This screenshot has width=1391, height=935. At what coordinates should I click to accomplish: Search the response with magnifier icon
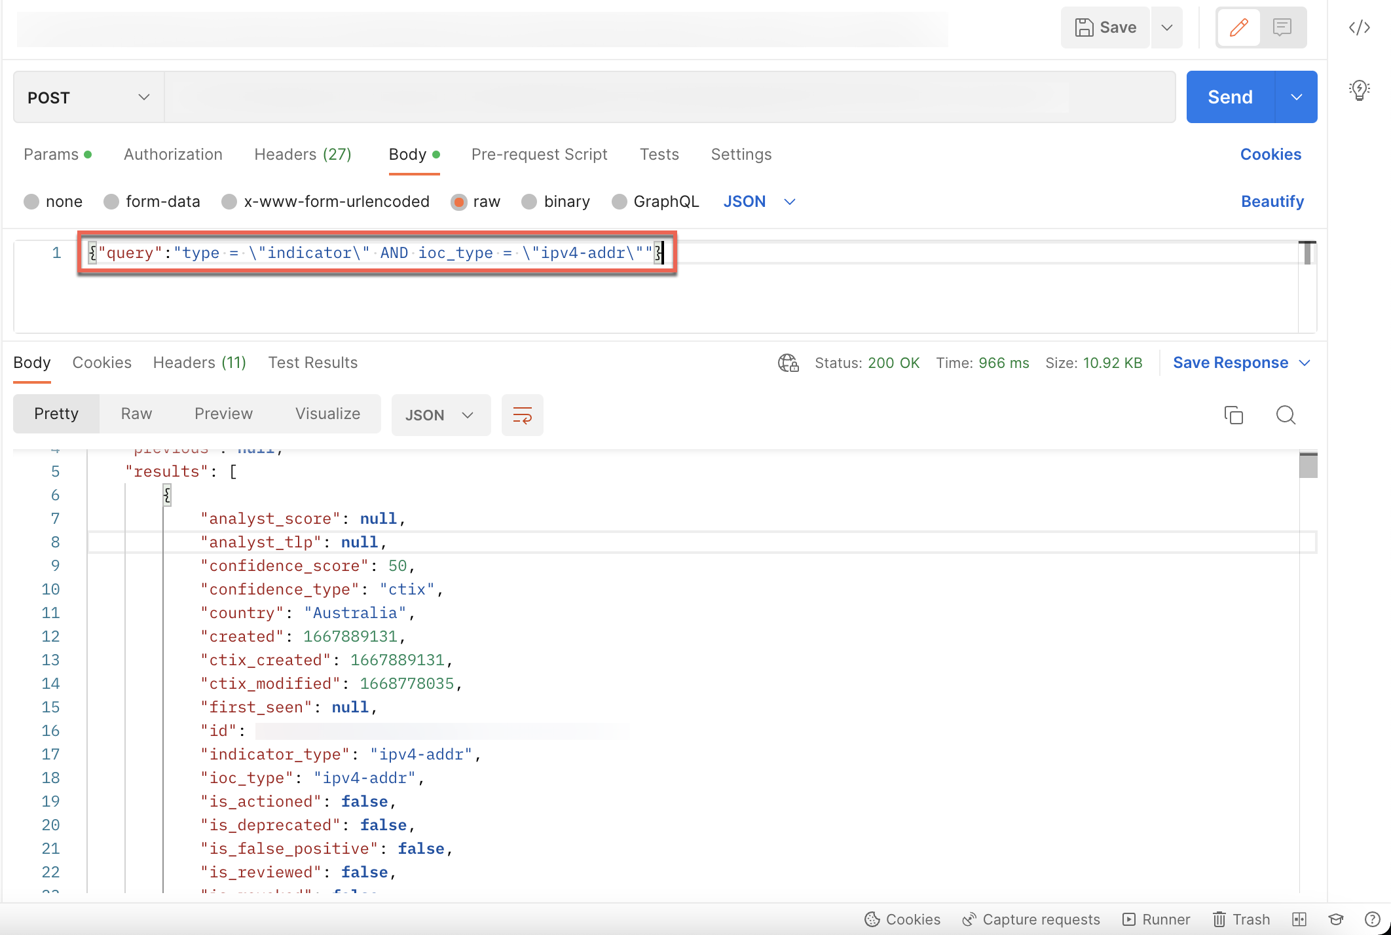point(1286,415)
